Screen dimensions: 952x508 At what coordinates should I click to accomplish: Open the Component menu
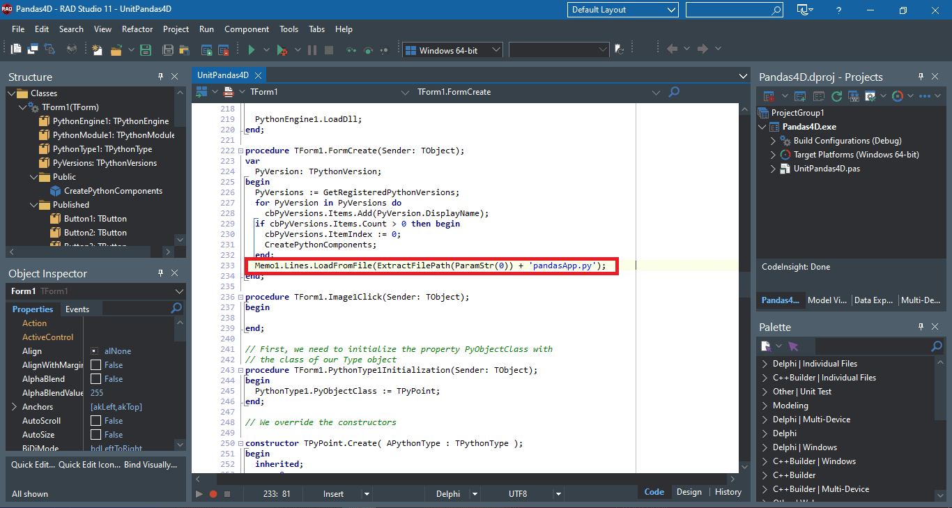tap(247, 29)
